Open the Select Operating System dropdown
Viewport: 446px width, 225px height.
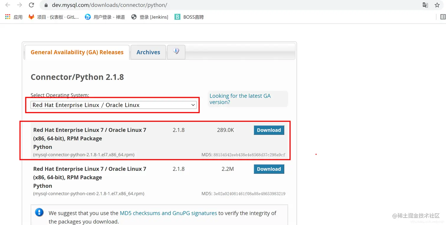point(114,105)
